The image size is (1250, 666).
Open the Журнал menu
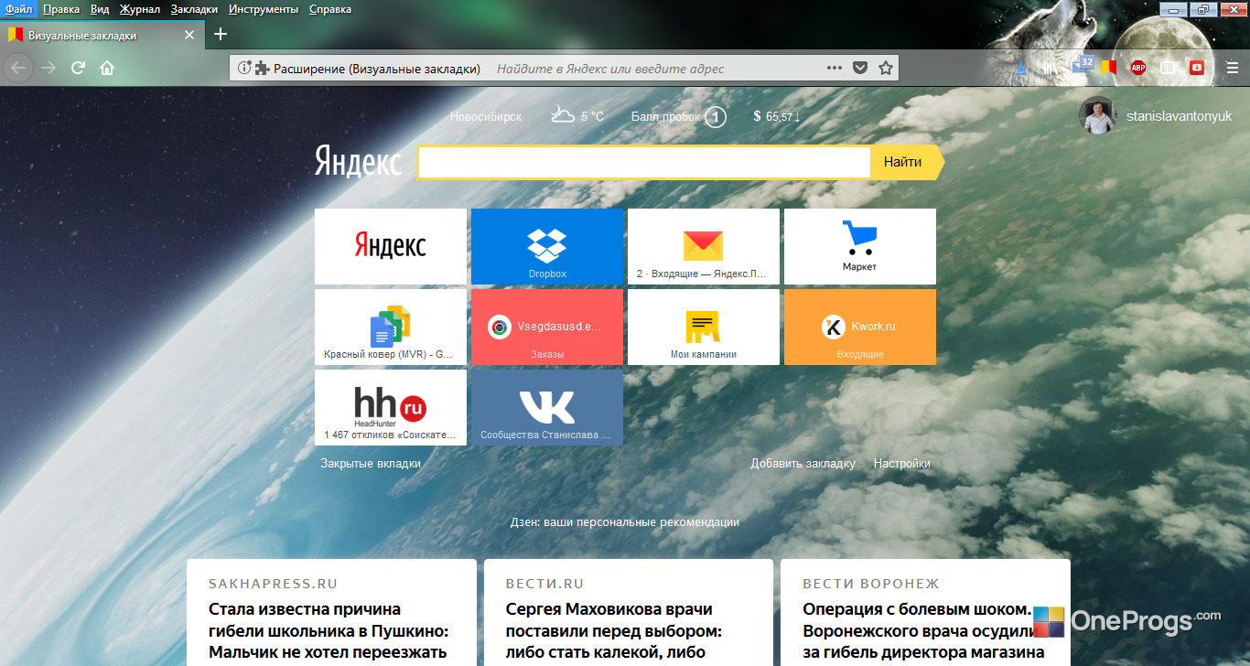pos(140,9)
